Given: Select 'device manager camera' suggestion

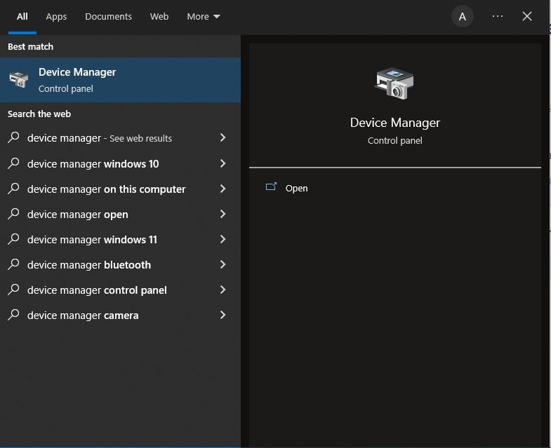Looking at the screenshot, I should click(x=120, y=315).
